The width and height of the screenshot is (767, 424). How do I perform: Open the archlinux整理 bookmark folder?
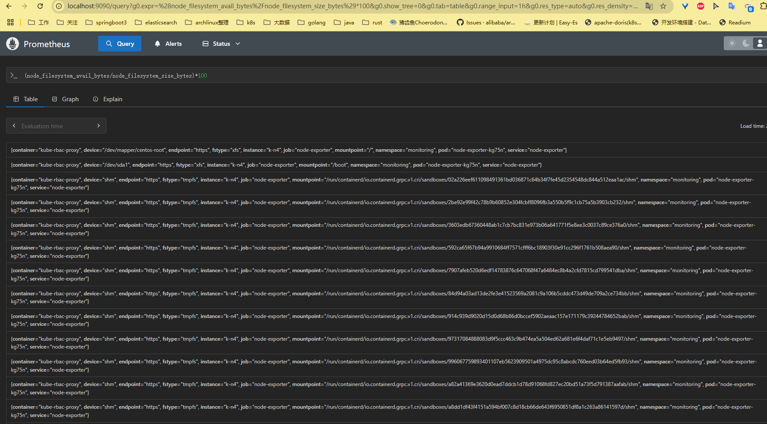click(207, 22)
